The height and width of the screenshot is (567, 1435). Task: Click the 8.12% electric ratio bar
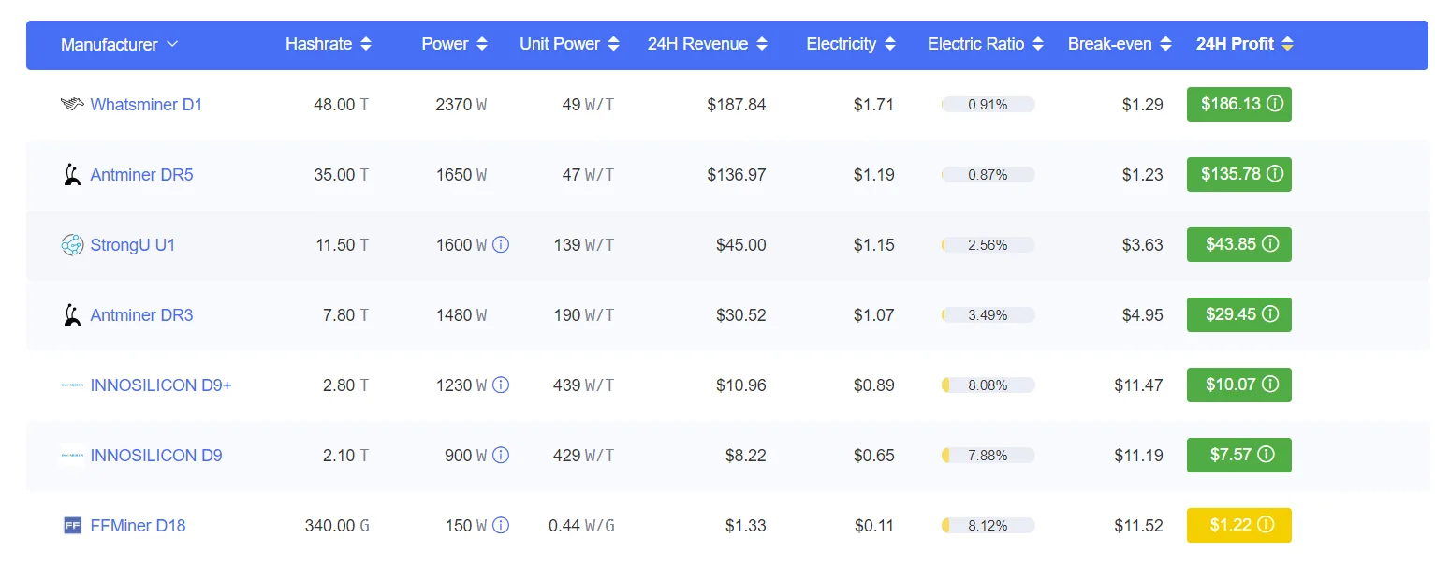click(988, 526)
